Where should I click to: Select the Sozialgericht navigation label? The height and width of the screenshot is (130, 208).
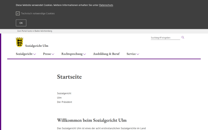[24, 54]
